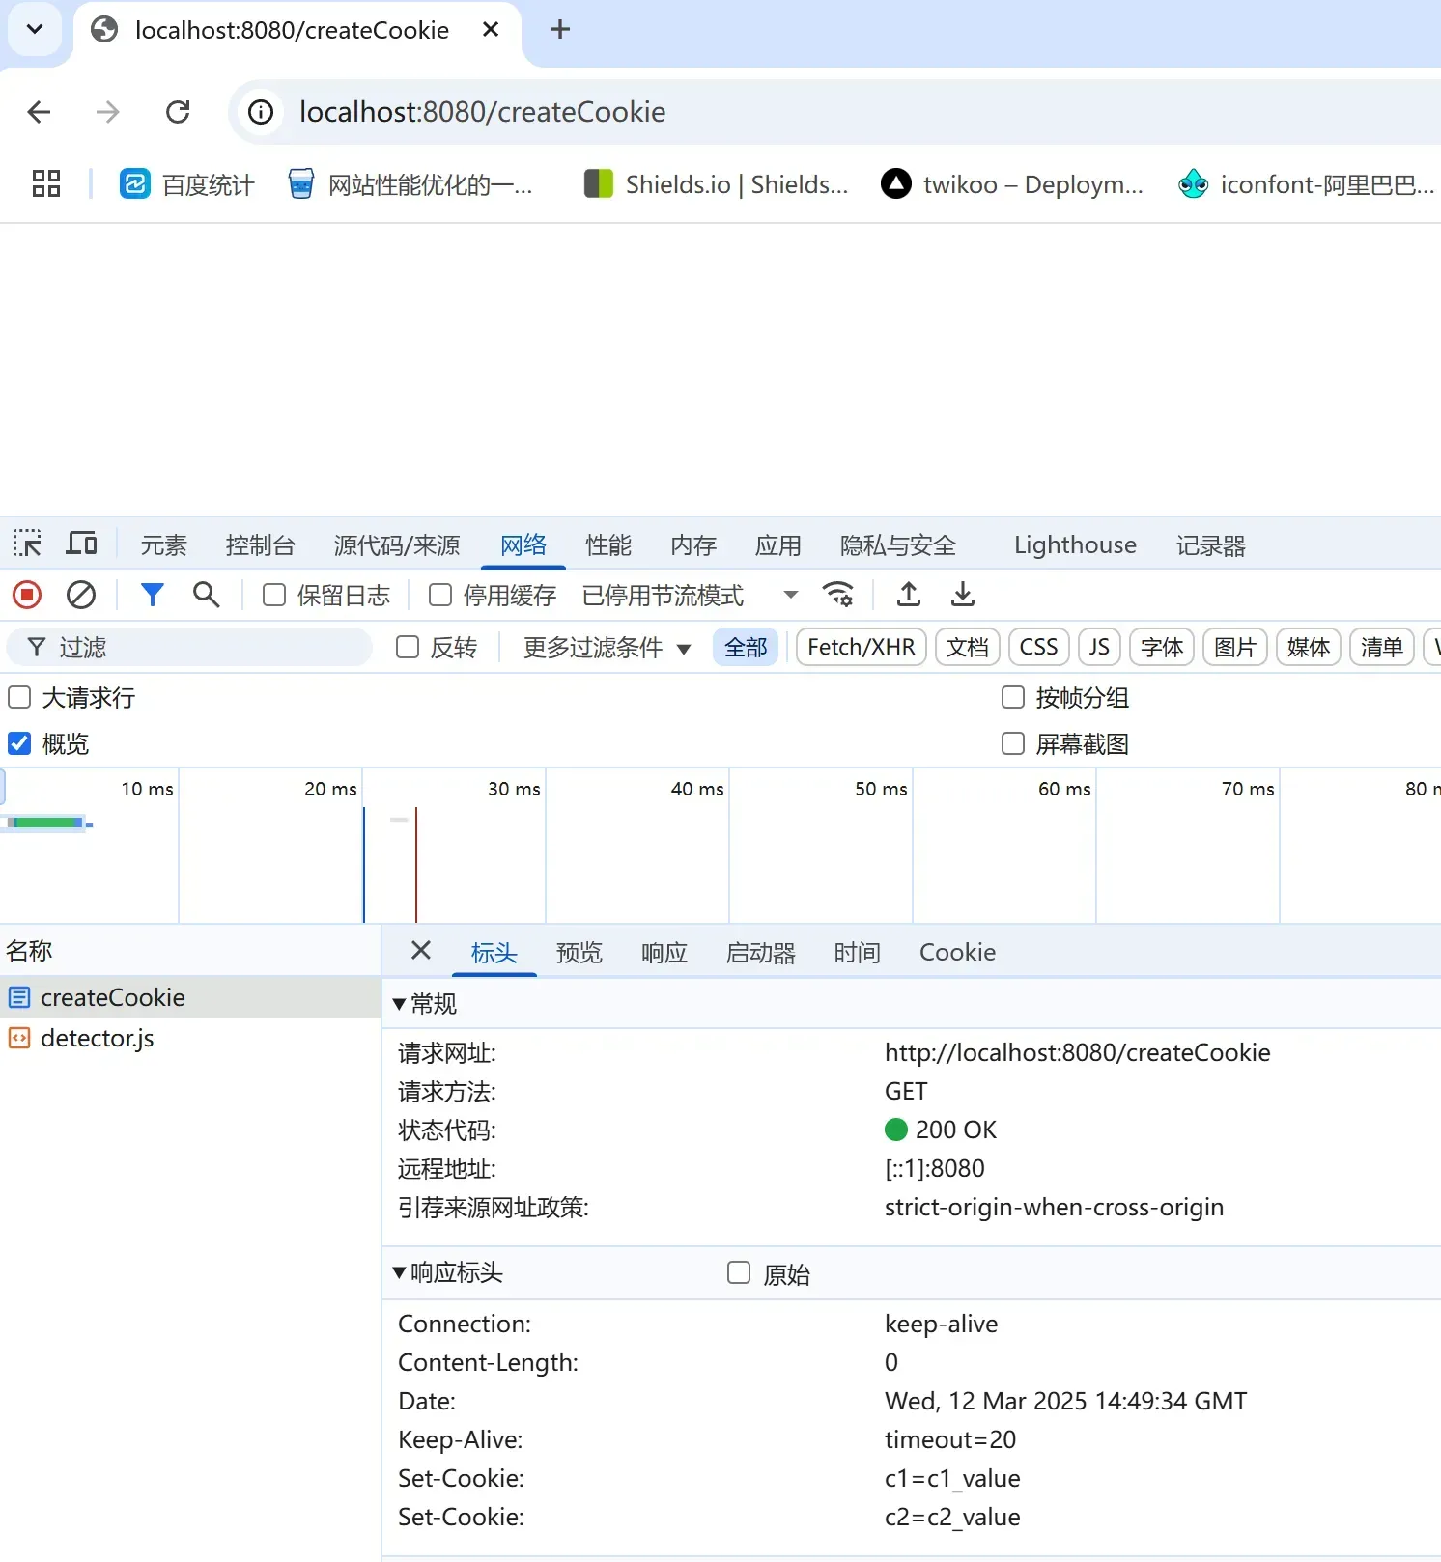Open network conditions wifi settings icon
Viewport: 1441px width, 1562px height.
click(x=837, y=595)
